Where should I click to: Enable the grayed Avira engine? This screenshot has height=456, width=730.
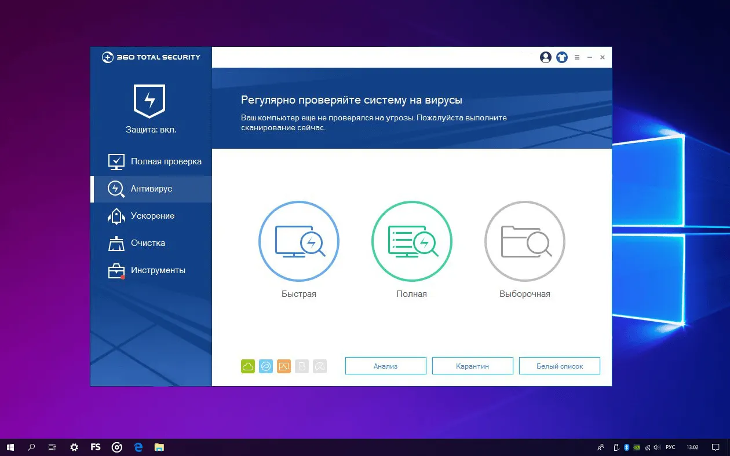click(320, 366)
